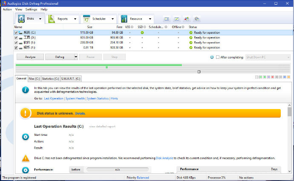Viewport: 294px width, 181px height.
Task: Click the blue power icon near After completing
Action: coord(212,57)
